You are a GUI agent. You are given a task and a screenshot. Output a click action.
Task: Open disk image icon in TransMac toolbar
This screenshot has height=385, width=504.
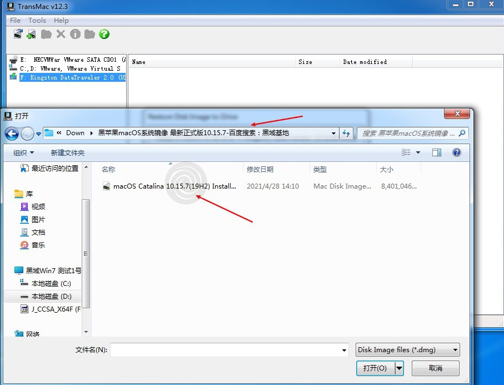point(18,34)
